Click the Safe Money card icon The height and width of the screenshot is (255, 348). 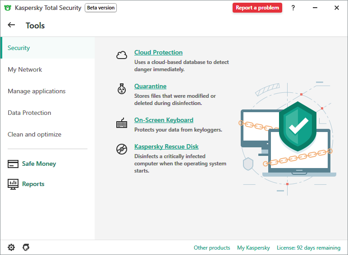13,164
